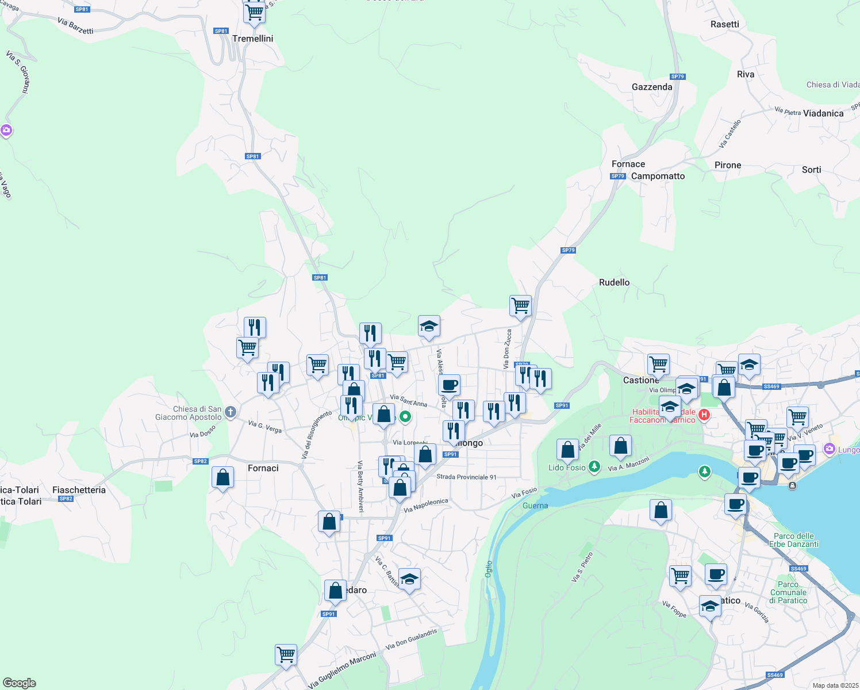The image size is (860, 690).
Task: Click the supermarket cart icon above Tremellini
Action: point(254,12)
